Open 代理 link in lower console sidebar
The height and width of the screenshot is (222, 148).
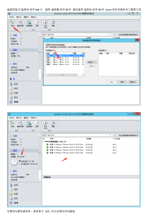pos(15,136)
